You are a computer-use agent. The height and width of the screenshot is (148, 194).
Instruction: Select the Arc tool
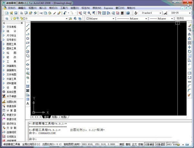[28, 47]
